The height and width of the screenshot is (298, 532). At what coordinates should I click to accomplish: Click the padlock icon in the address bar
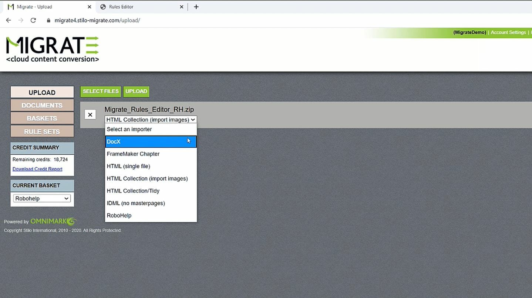point(48,20)
